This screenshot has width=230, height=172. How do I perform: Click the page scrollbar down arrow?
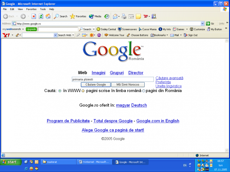point(227,150)
